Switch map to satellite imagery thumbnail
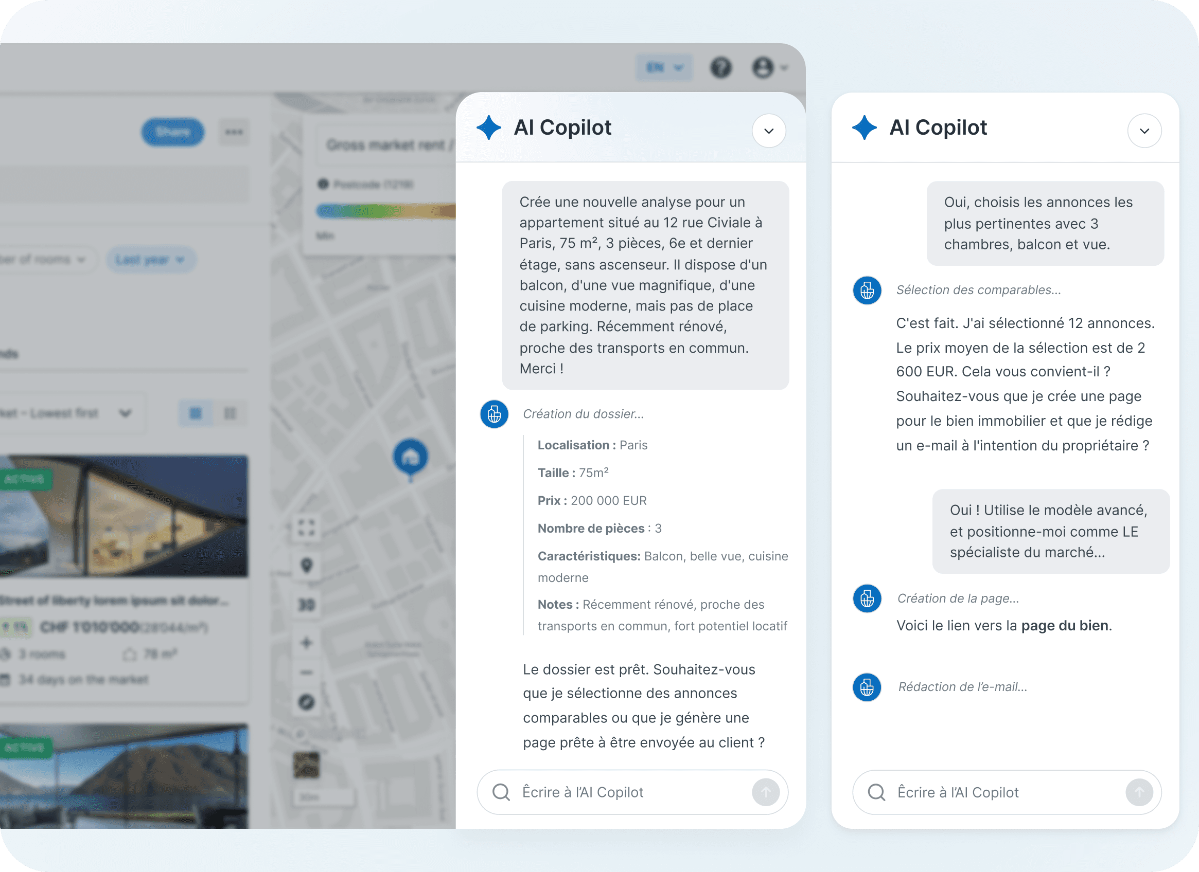 [x=306, y=765]
